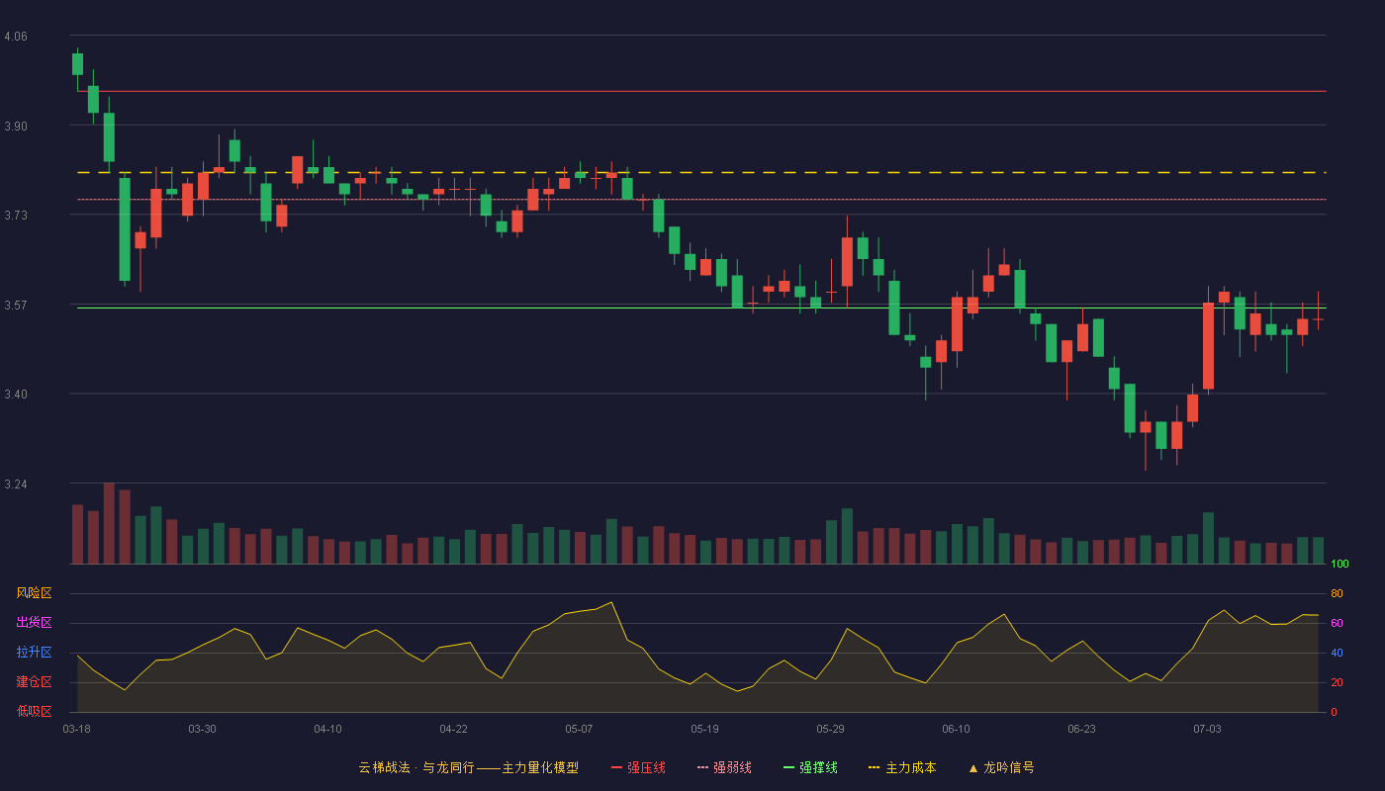Click the 03-30 date label
This screenshot has height=791, width=1385.
[x=202, y=729]
